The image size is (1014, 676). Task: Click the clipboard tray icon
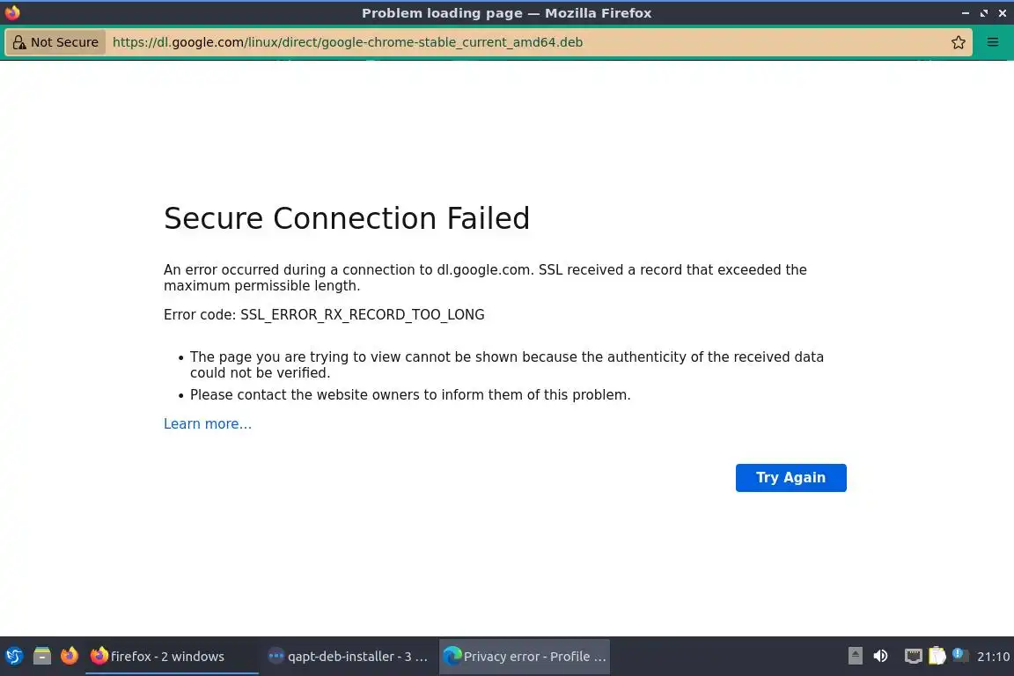(937, 656)
